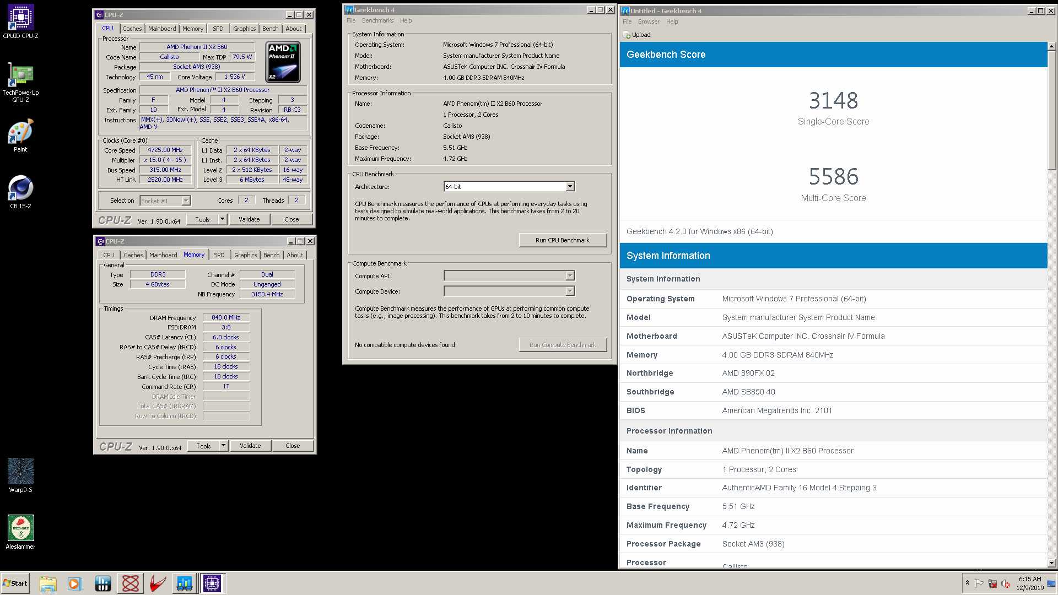Click the Northbridge AMD 890FX 02 row
Image resolution: width=1058 pixels, height=595 pixels.
tap(833, 373)
